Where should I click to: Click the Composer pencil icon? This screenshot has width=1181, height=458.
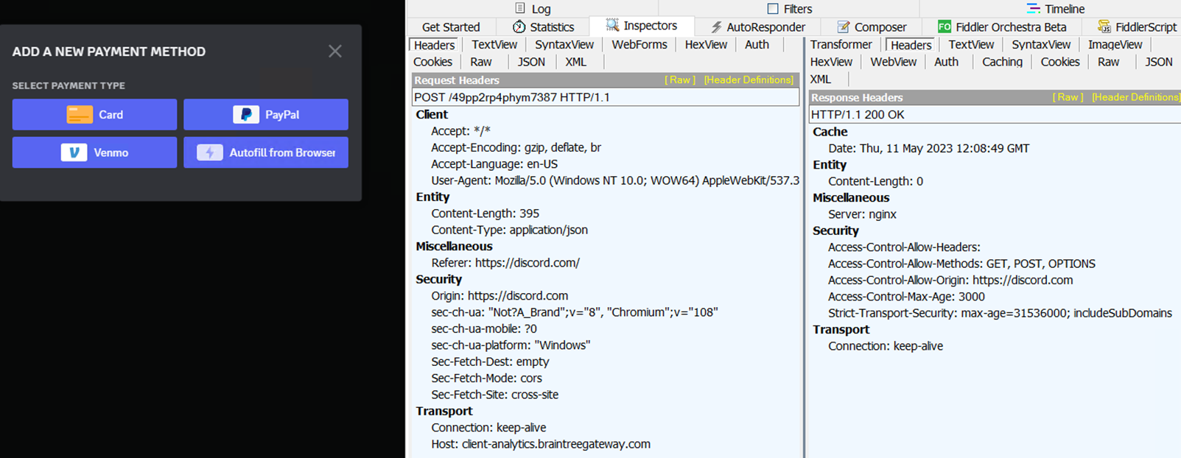pyautogui.click(x=844, y=27)
